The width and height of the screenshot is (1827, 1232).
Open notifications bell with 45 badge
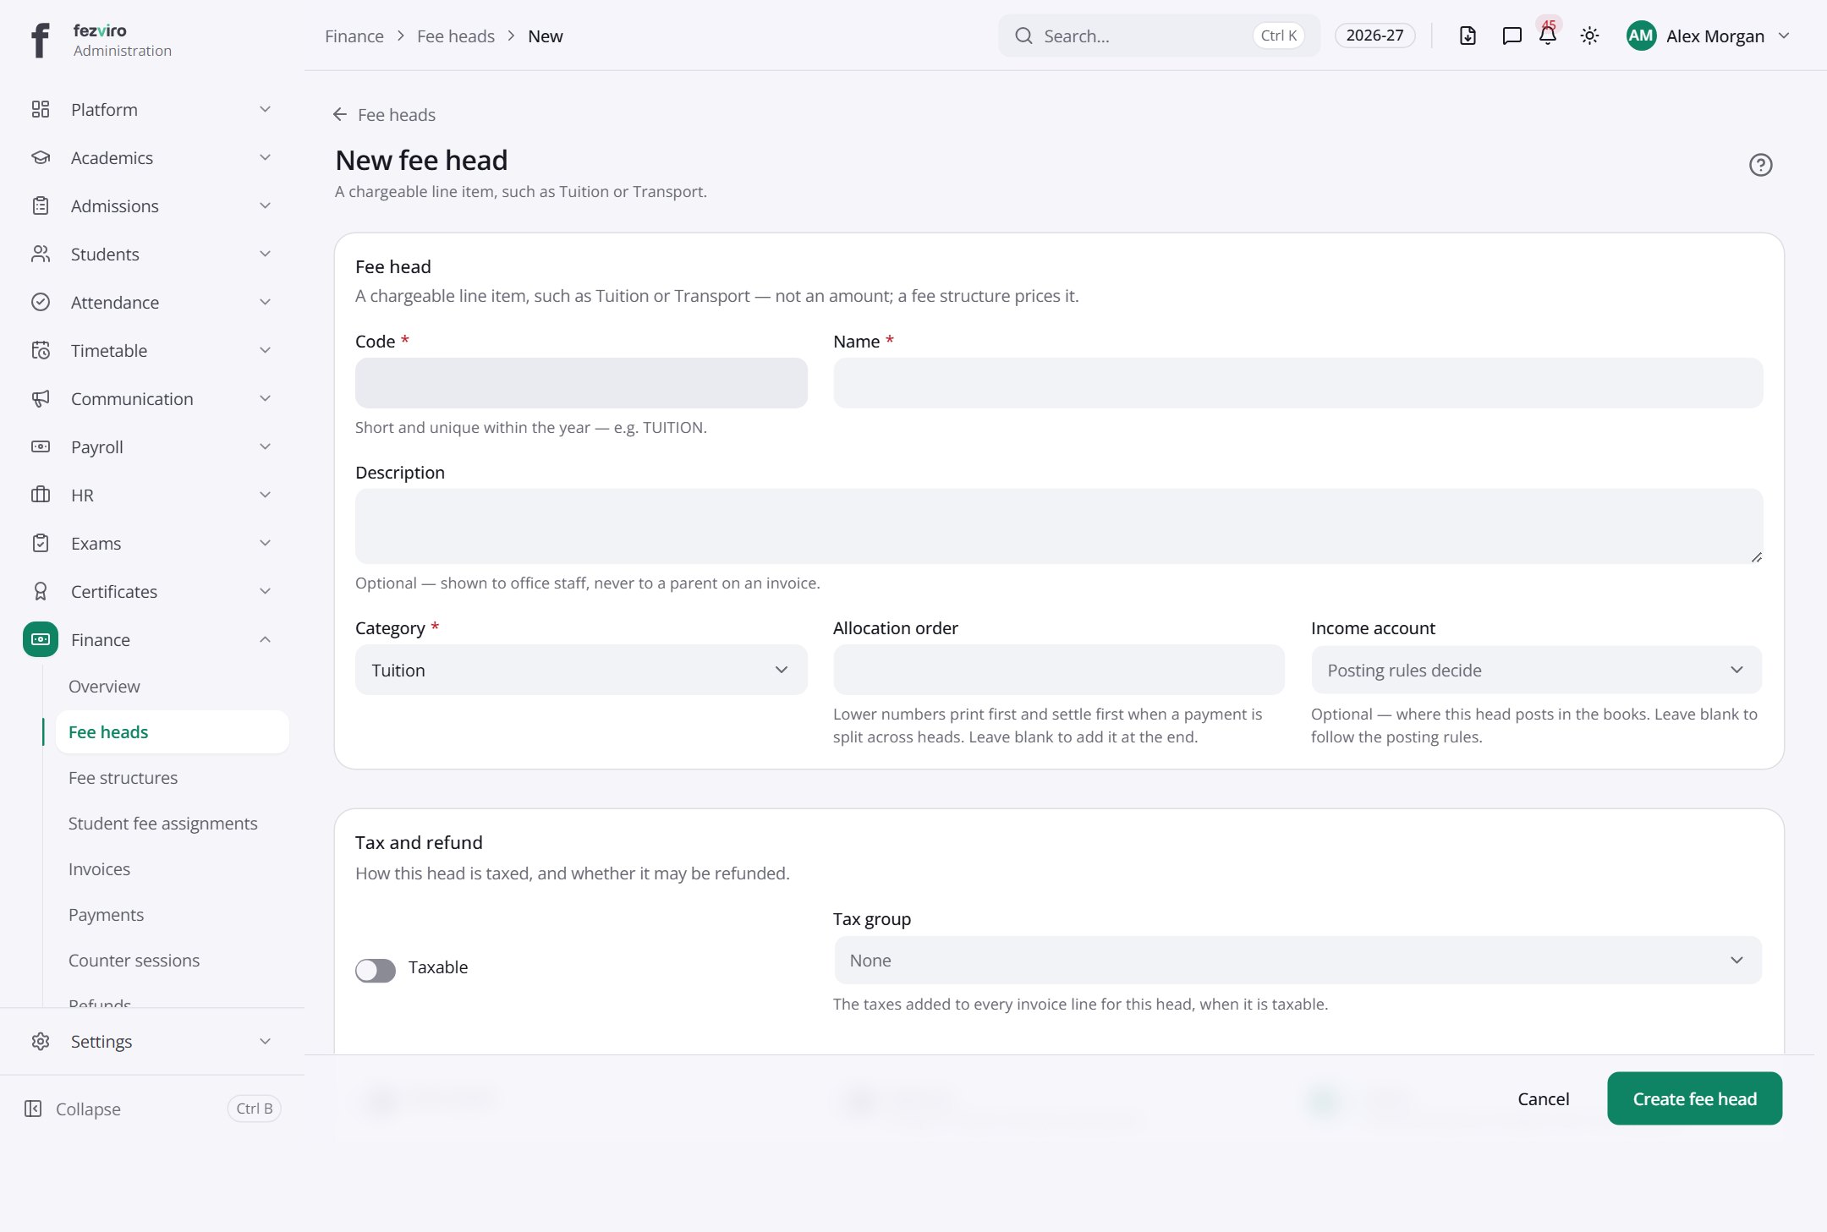[x=1548, y=36]
